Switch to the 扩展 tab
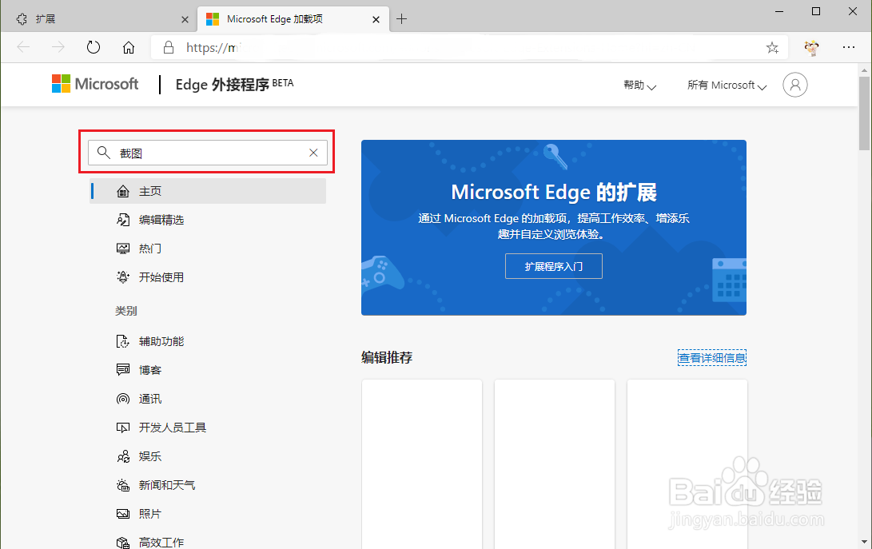The width and height of the screenshot is (872, 549). [98, 19]
